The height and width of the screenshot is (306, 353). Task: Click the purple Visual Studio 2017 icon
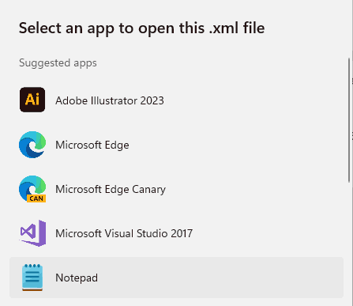click(33, 233)
